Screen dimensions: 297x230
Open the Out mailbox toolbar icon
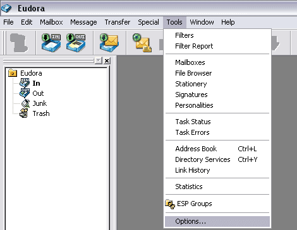[76, 43]
